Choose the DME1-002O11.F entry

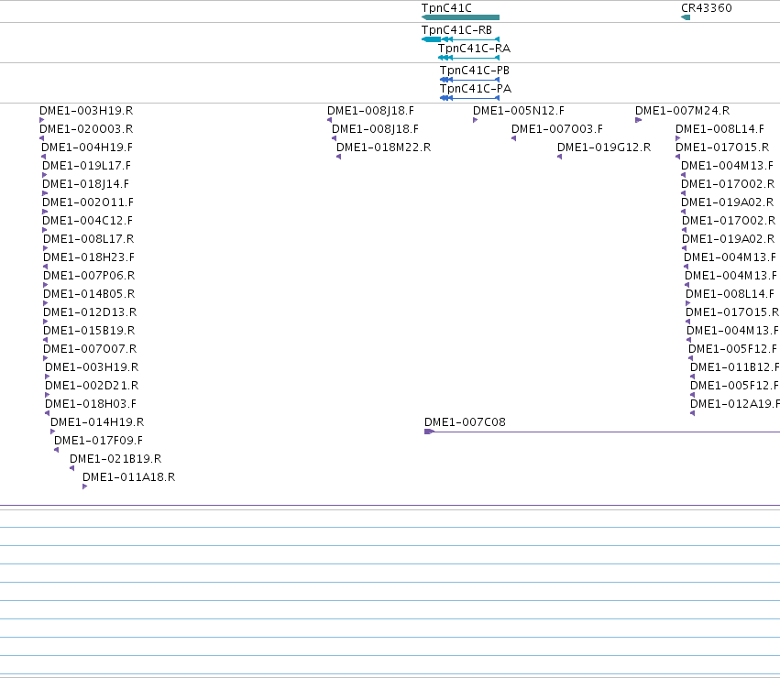[x=88, y=202]
